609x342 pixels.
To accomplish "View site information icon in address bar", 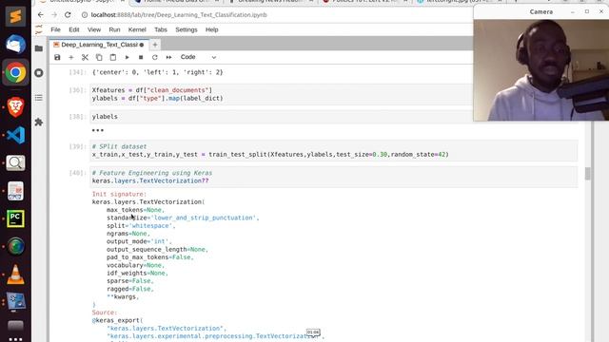I will click(85, 15).
